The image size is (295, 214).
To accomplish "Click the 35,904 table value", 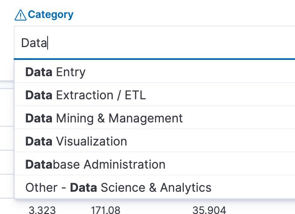I will 209,210.
